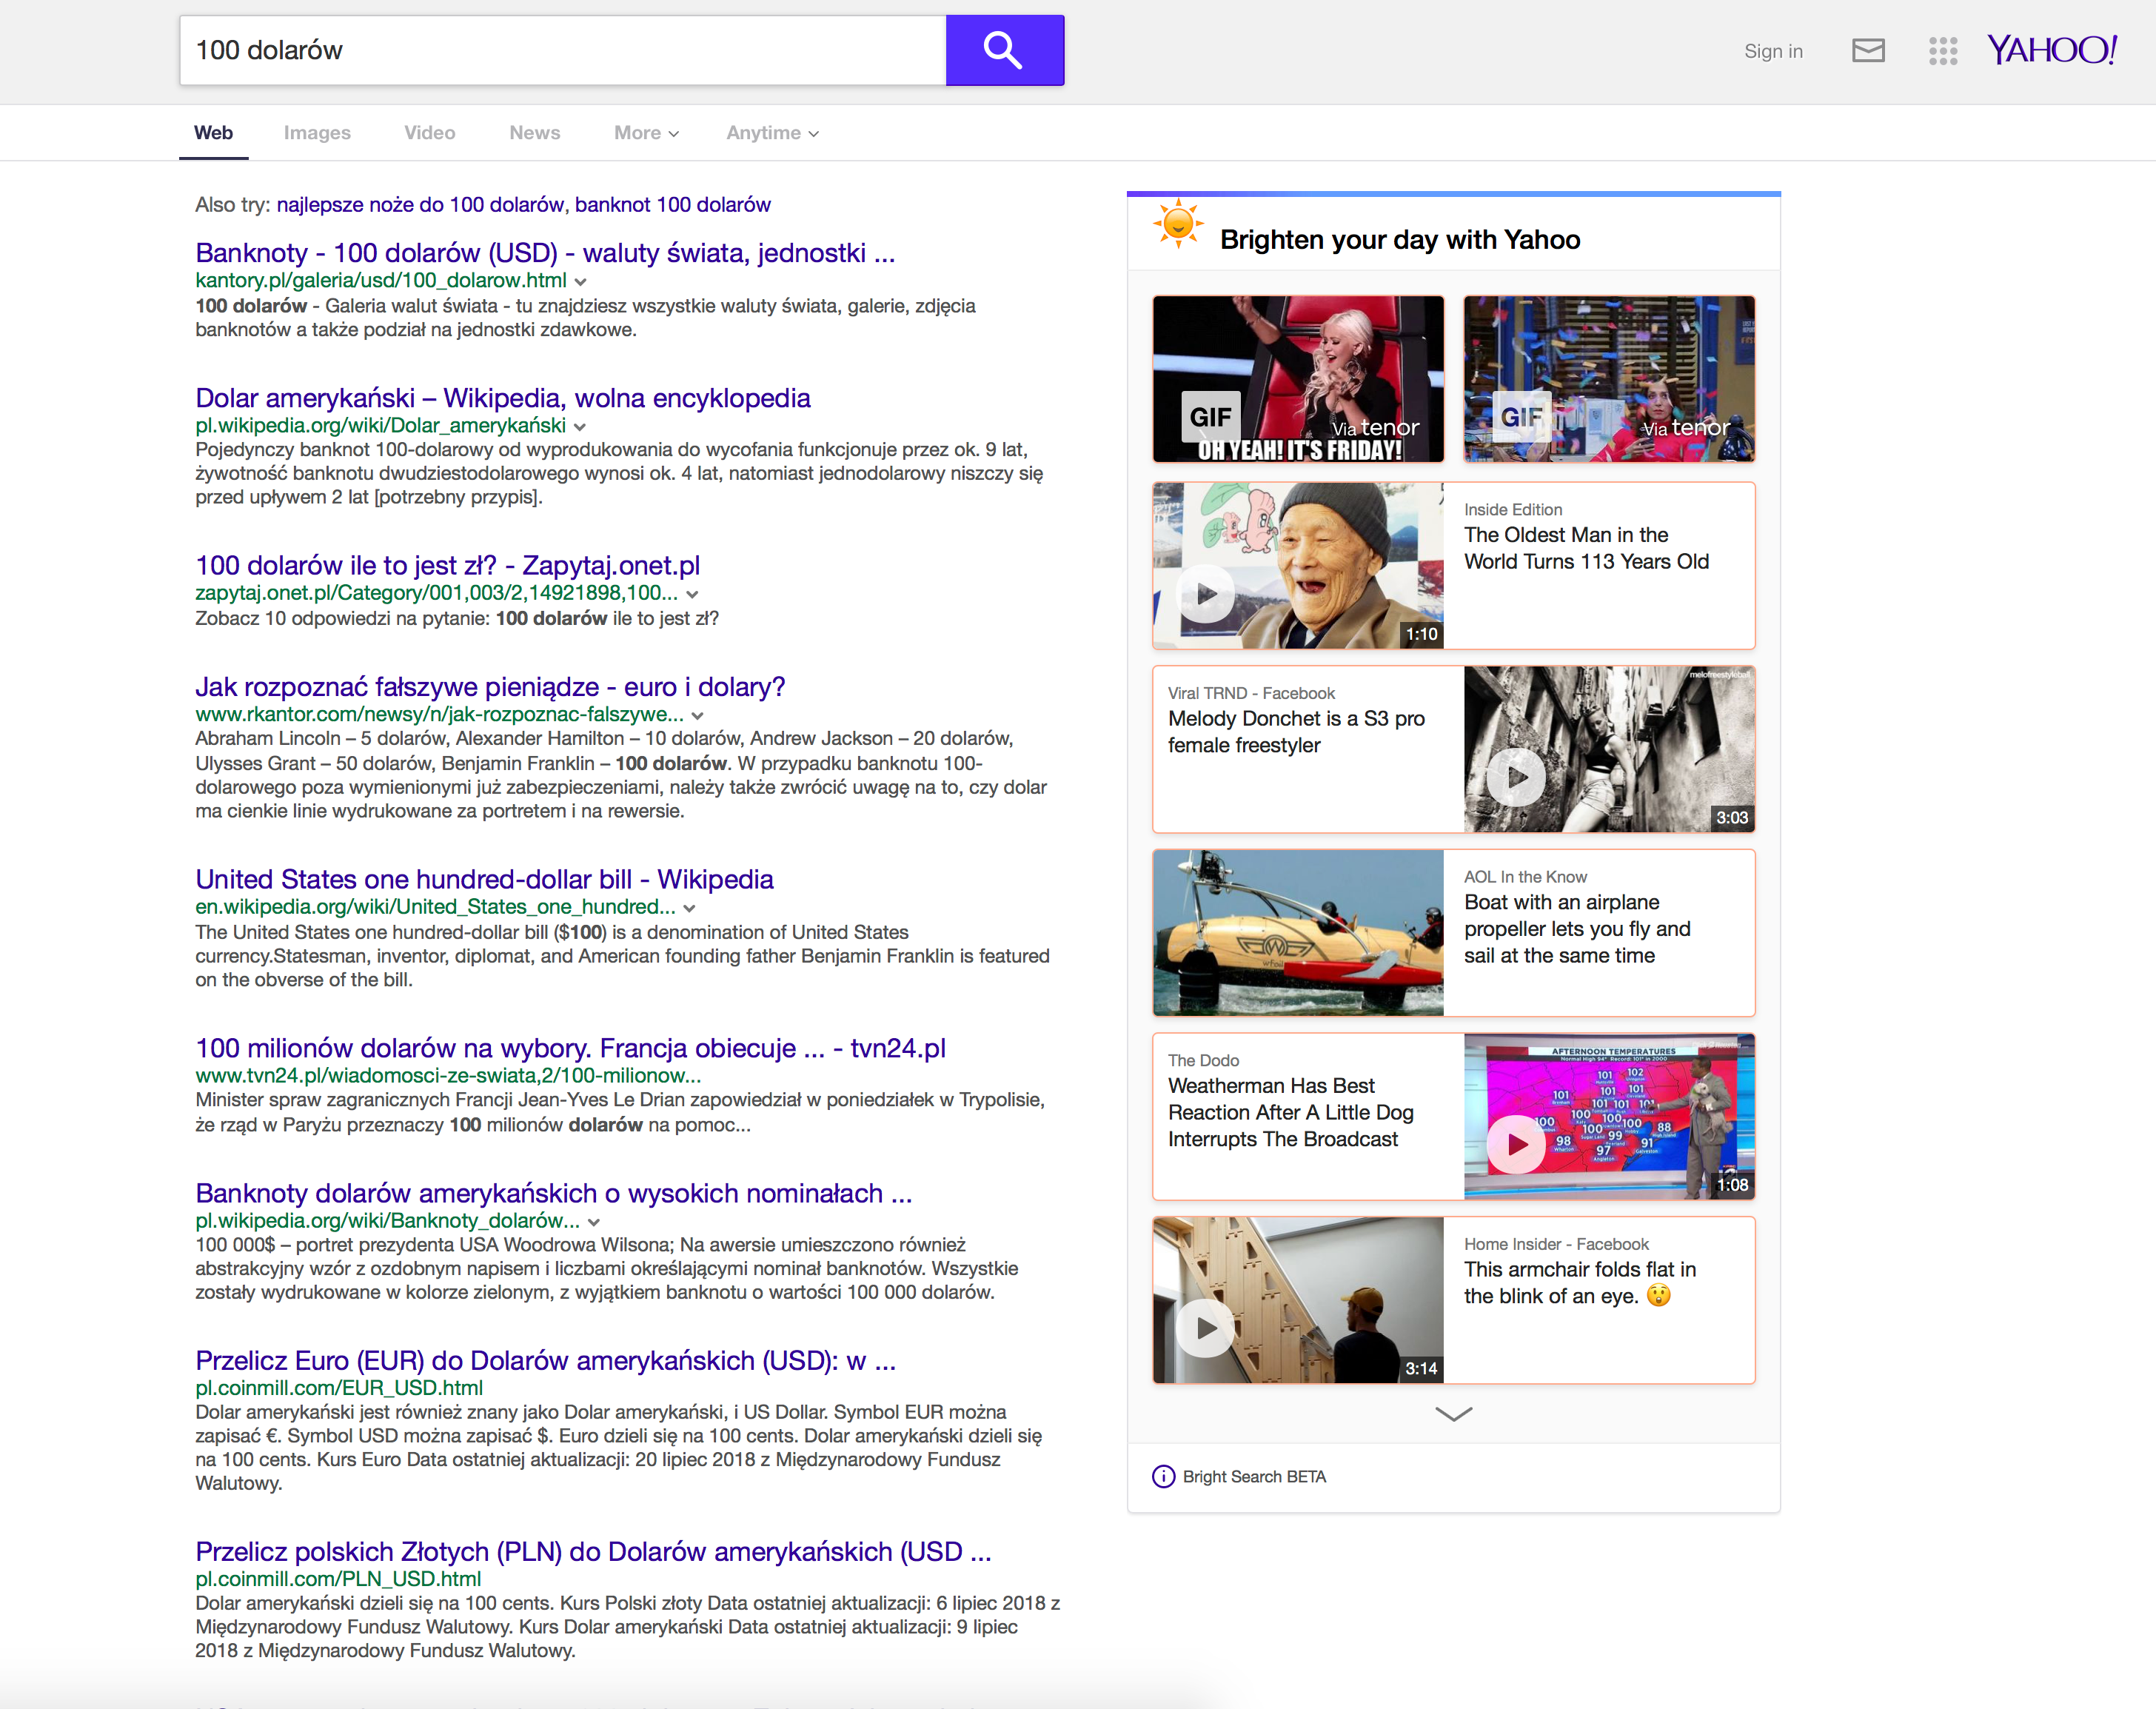Expand arrow next to Banknoty_dolarów wikipedia URL

point(594,1222)
